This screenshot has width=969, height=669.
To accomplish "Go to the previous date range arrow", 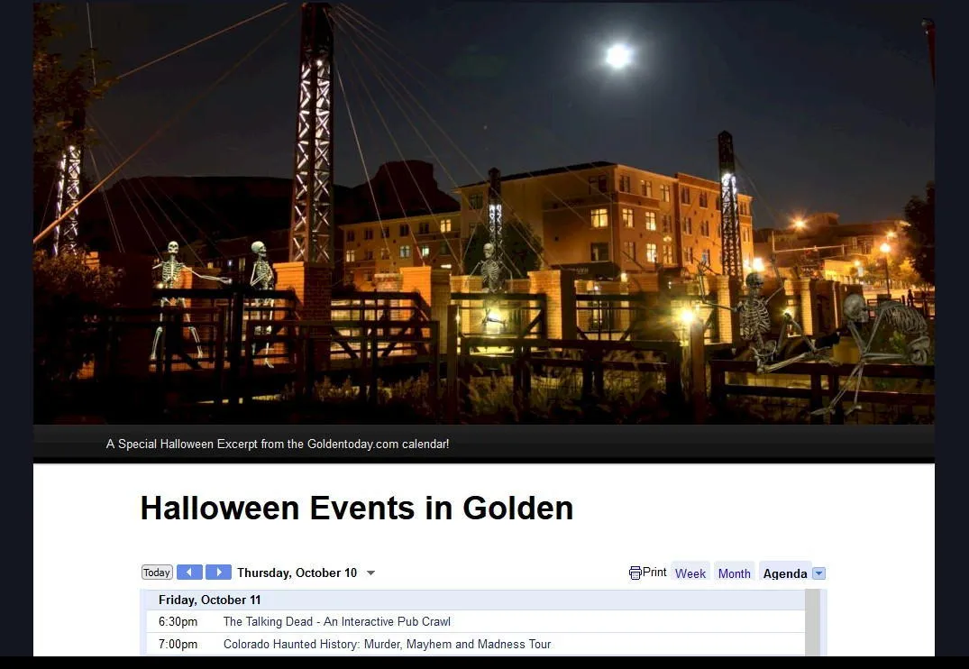I will tap(189, 573).
